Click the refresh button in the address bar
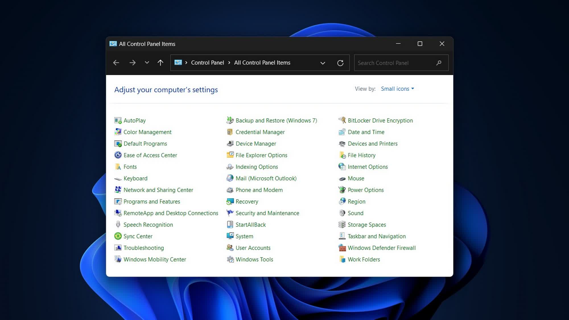This screenshot has height=320, width=569. 341,63
